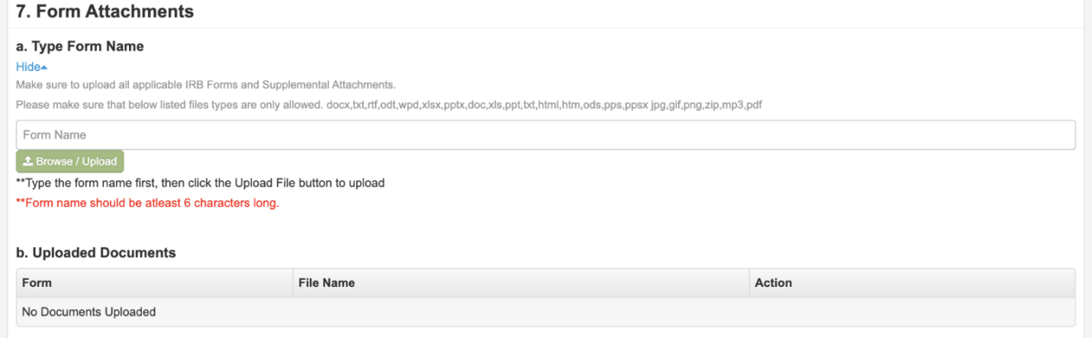Click the 7. Form Attachments section heading

click(x=105, y=11)
